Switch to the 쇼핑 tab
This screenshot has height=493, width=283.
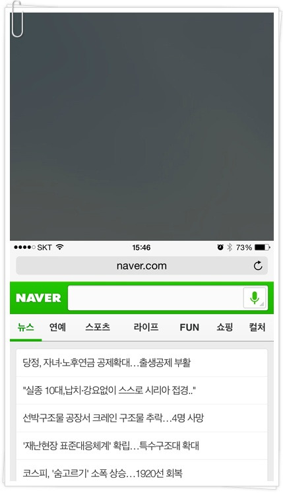(224, 327)
